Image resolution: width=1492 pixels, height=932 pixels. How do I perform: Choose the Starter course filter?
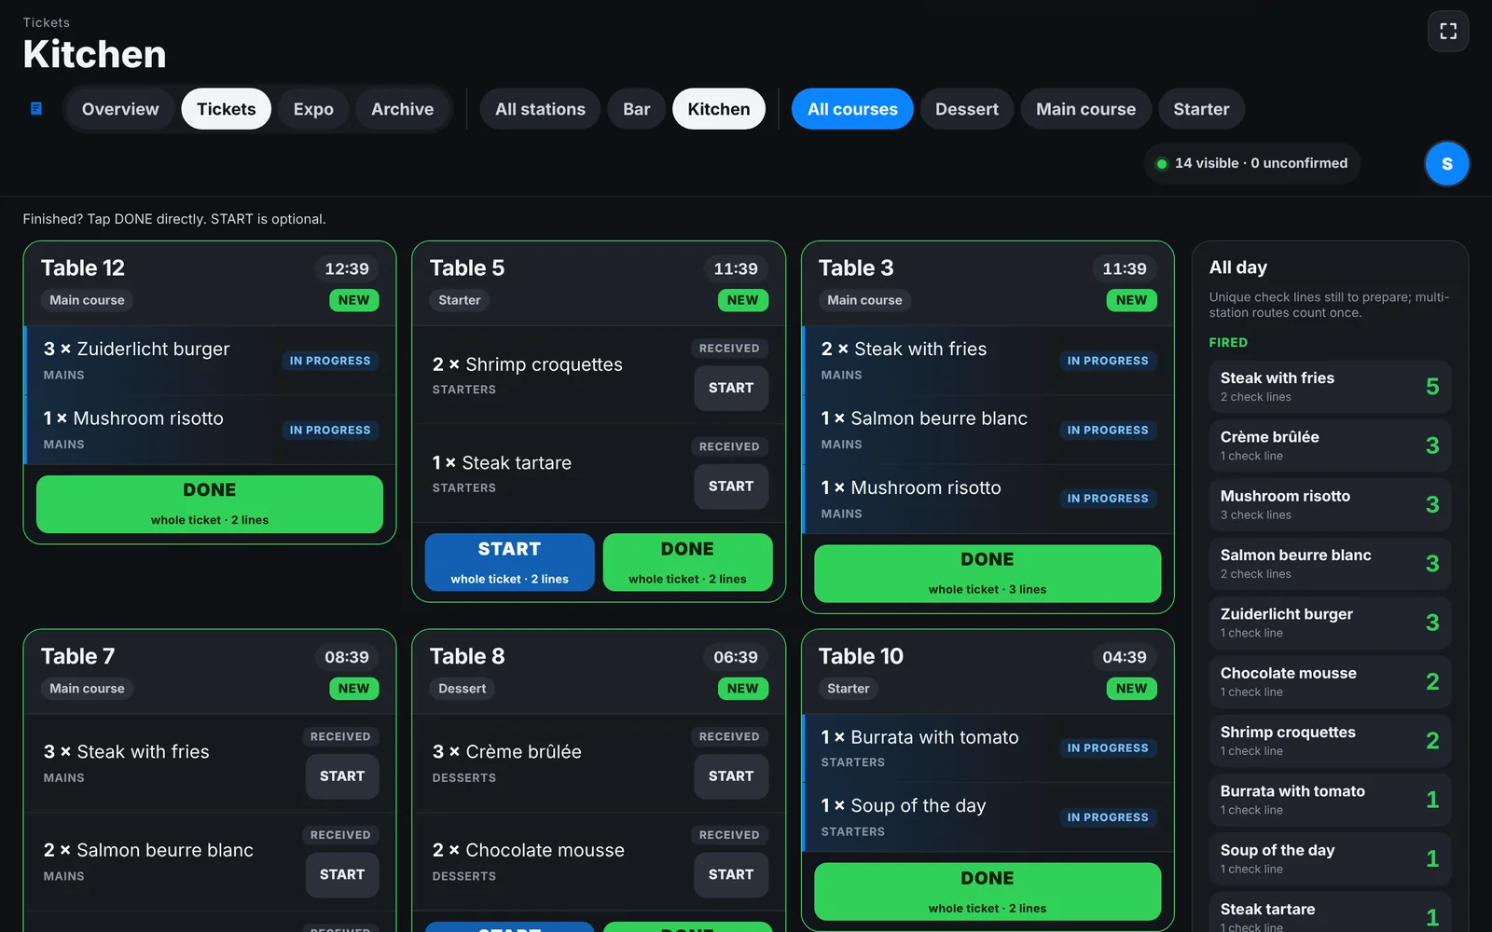tap(1201, 109)
